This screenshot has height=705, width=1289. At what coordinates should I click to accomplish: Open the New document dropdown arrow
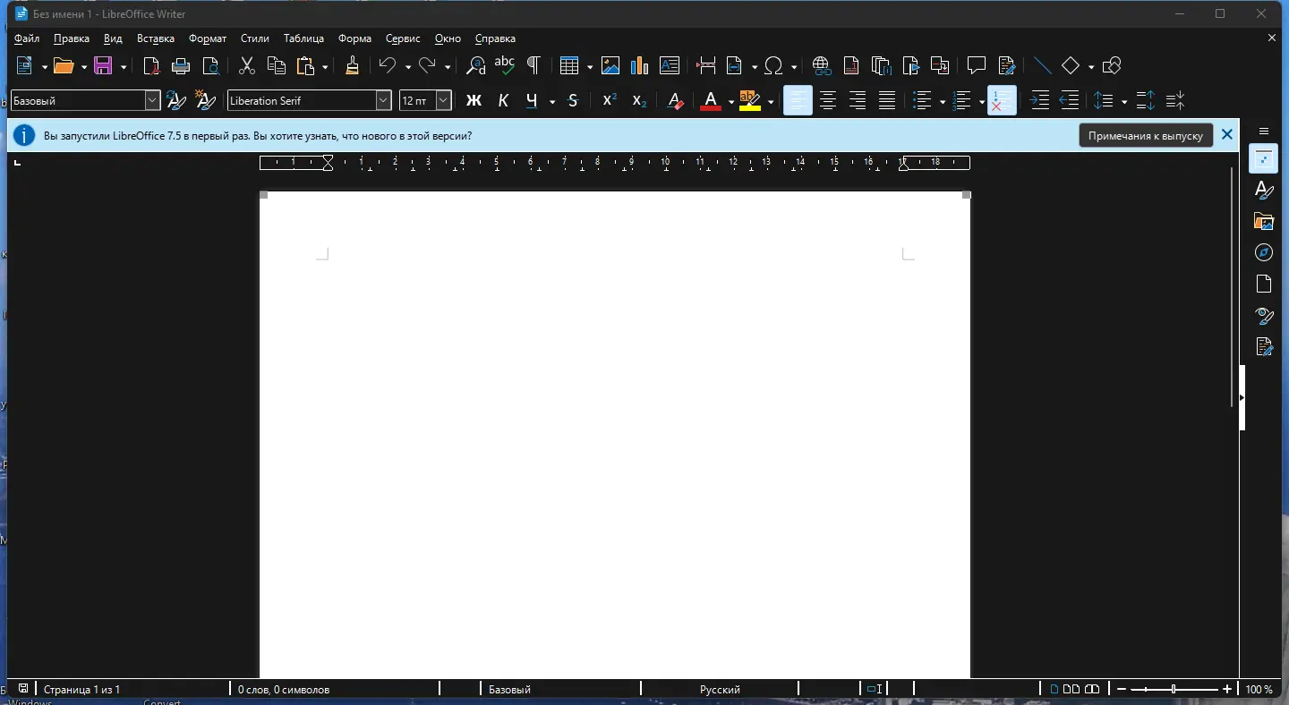(44, 66)
